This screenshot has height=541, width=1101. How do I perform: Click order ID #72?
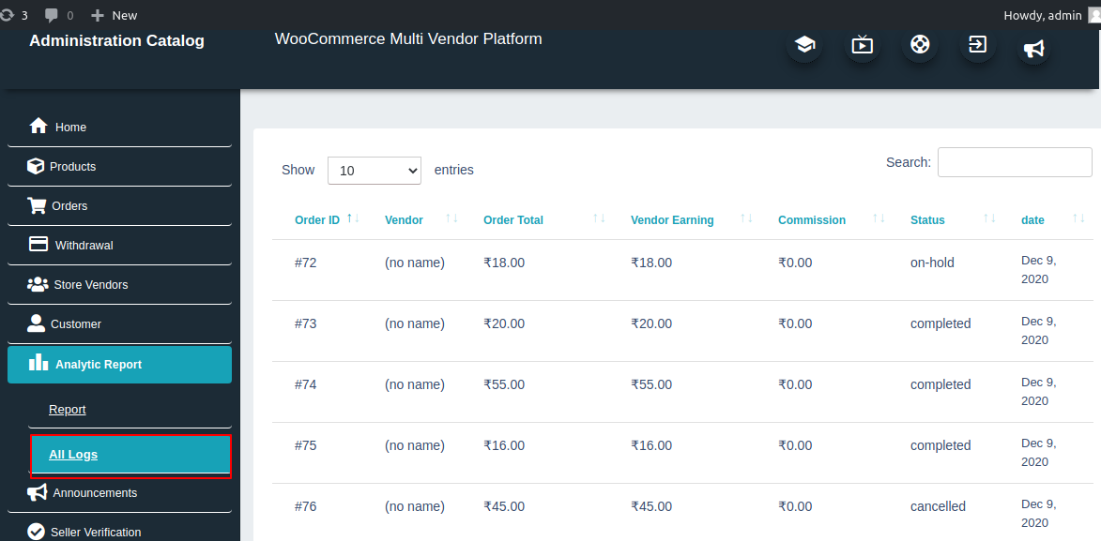point(305,263)
